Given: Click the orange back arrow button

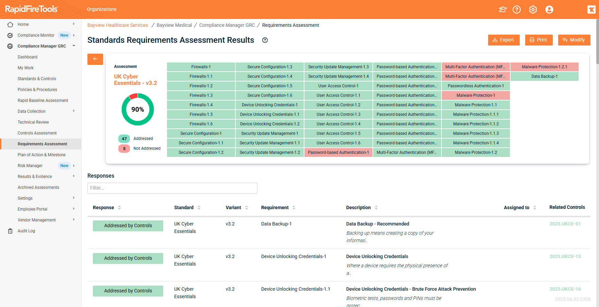Looking at the screenshot, I should (x=95, y=59).
